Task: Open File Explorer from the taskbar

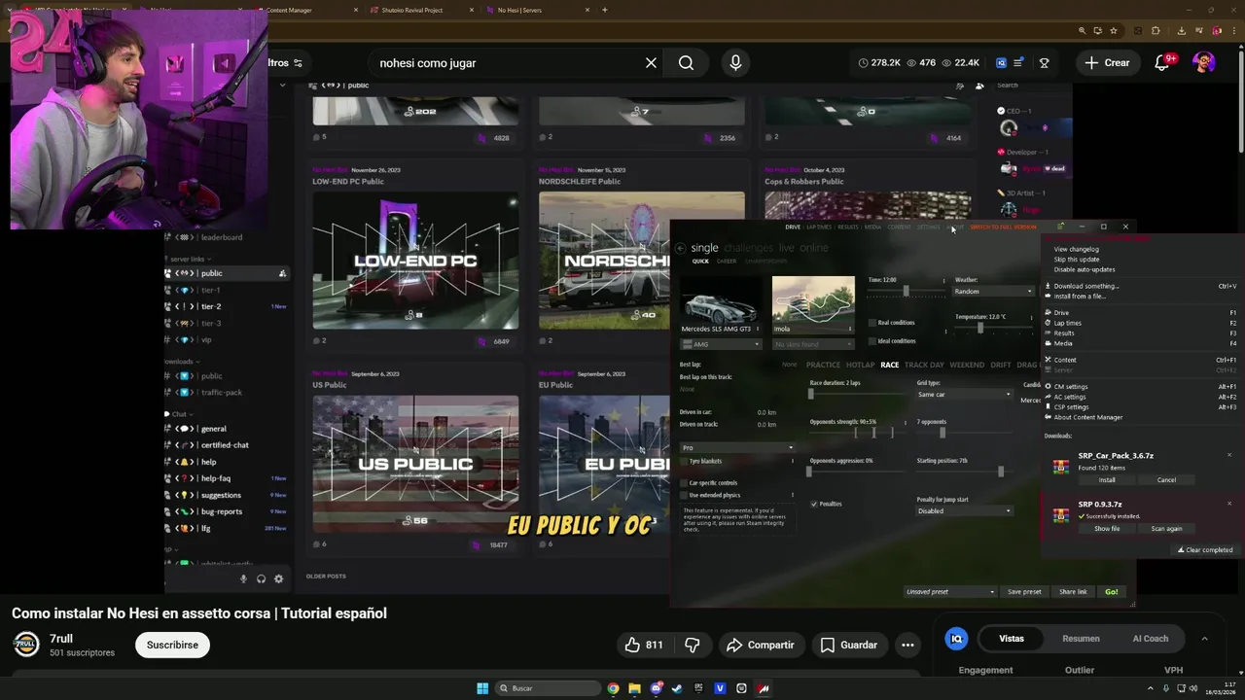Action: pyautogui.click(x=634, y=688)
